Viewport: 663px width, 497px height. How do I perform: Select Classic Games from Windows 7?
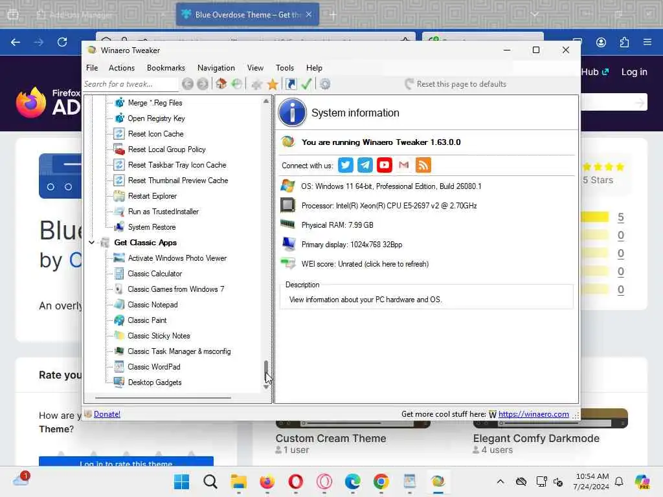[176, 289]
